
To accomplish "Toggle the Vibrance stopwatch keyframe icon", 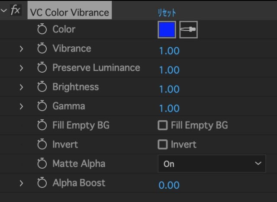I will click(42, 48).
